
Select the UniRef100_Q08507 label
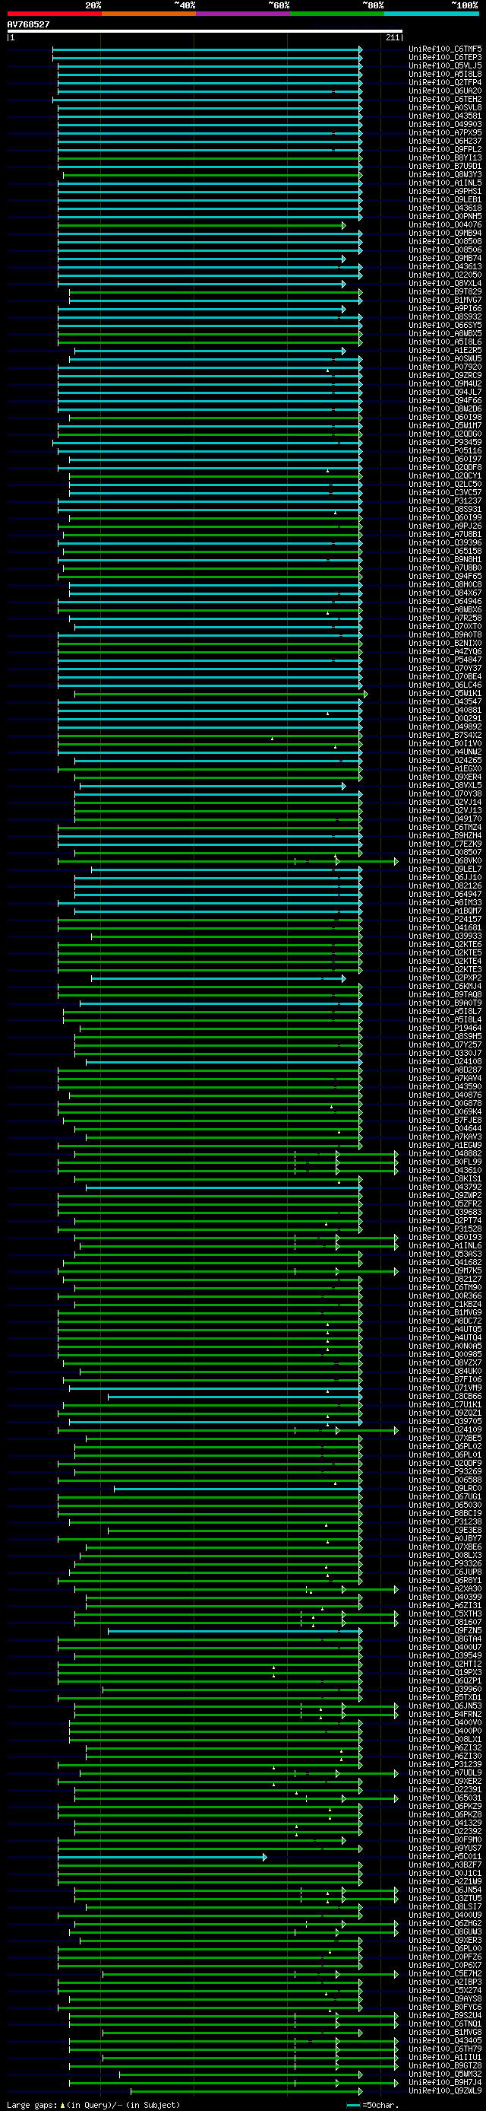(445, 852)
